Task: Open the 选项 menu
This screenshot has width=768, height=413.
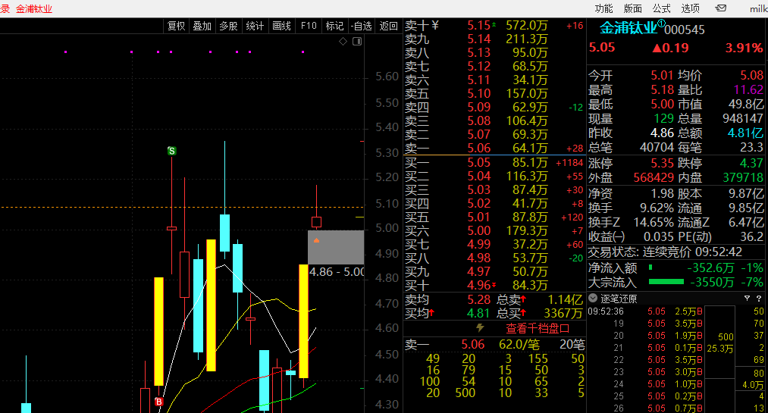Action: tap(690, 8)
